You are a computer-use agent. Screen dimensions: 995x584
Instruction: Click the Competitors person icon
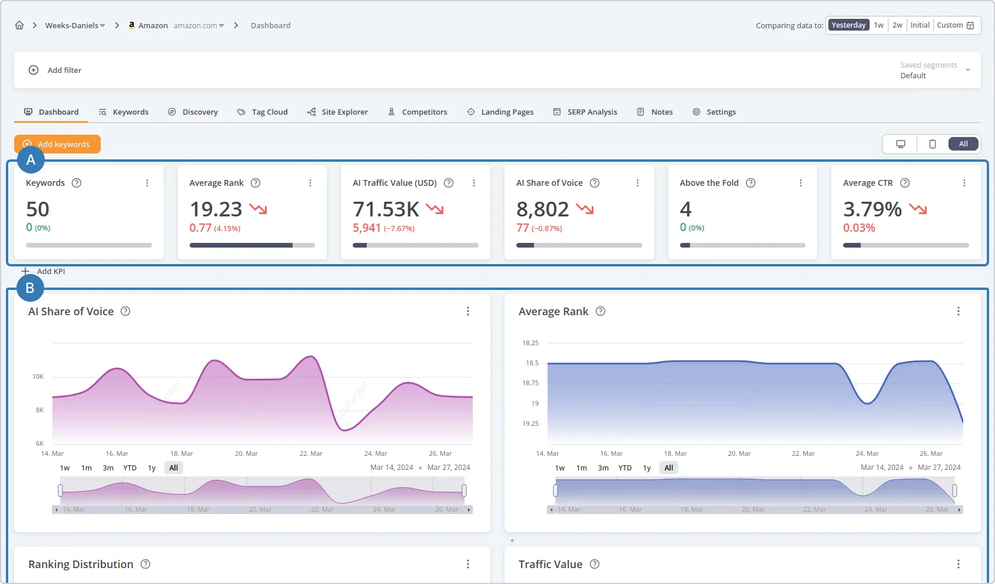[391, 112]
